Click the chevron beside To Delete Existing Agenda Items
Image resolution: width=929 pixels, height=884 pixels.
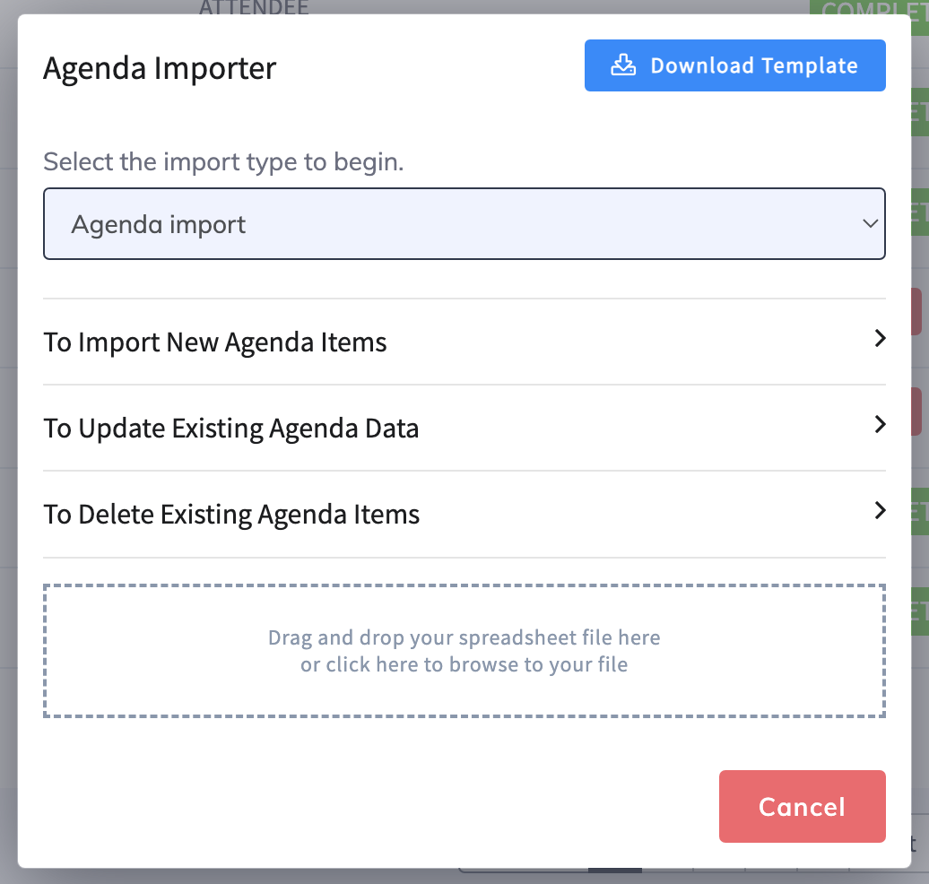tap(880, 510)
